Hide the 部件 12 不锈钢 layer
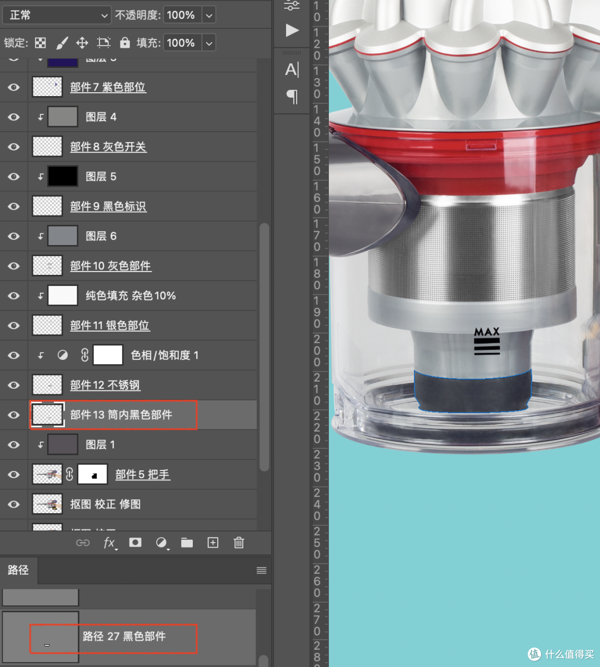 [14, 385]
